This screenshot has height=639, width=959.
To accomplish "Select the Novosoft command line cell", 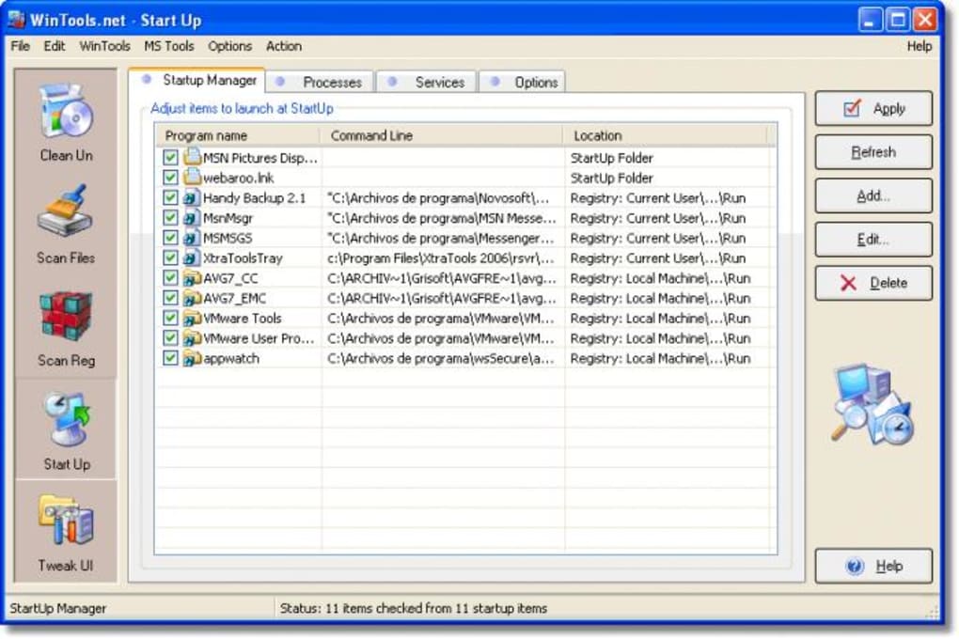I will click(442, 197).
